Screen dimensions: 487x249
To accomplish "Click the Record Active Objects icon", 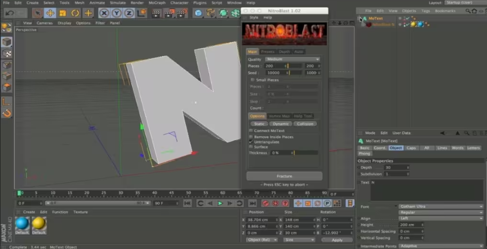I will (265, 203).
